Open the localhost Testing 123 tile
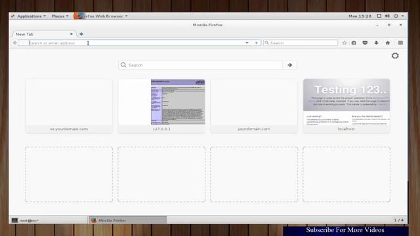 [x=346, y=106]
